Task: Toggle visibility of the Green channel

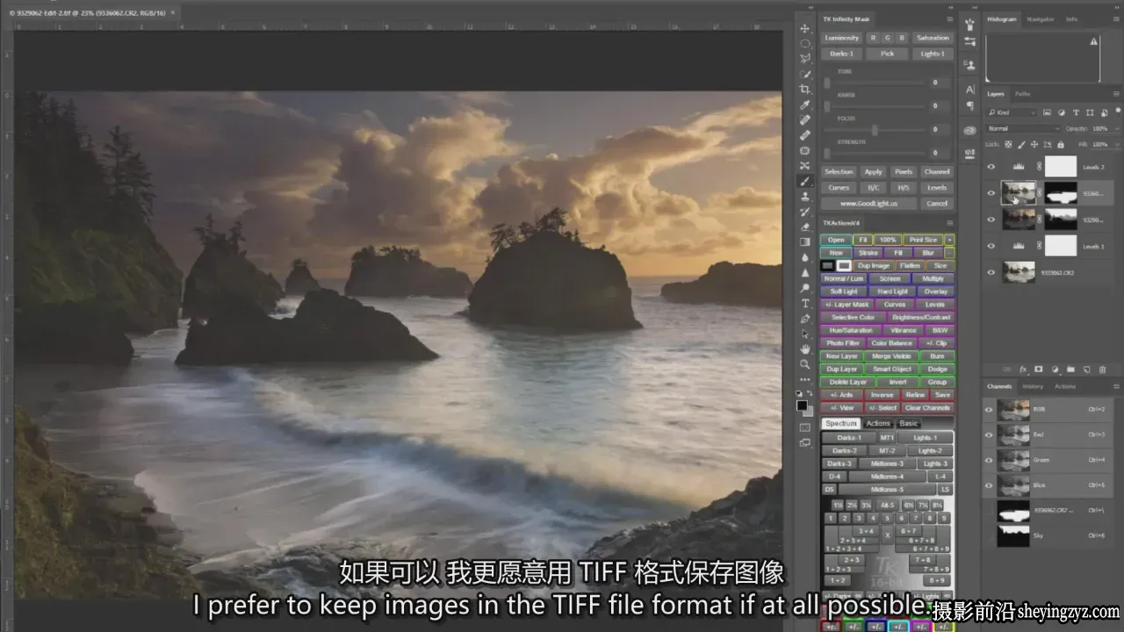Action: point(990,460)
